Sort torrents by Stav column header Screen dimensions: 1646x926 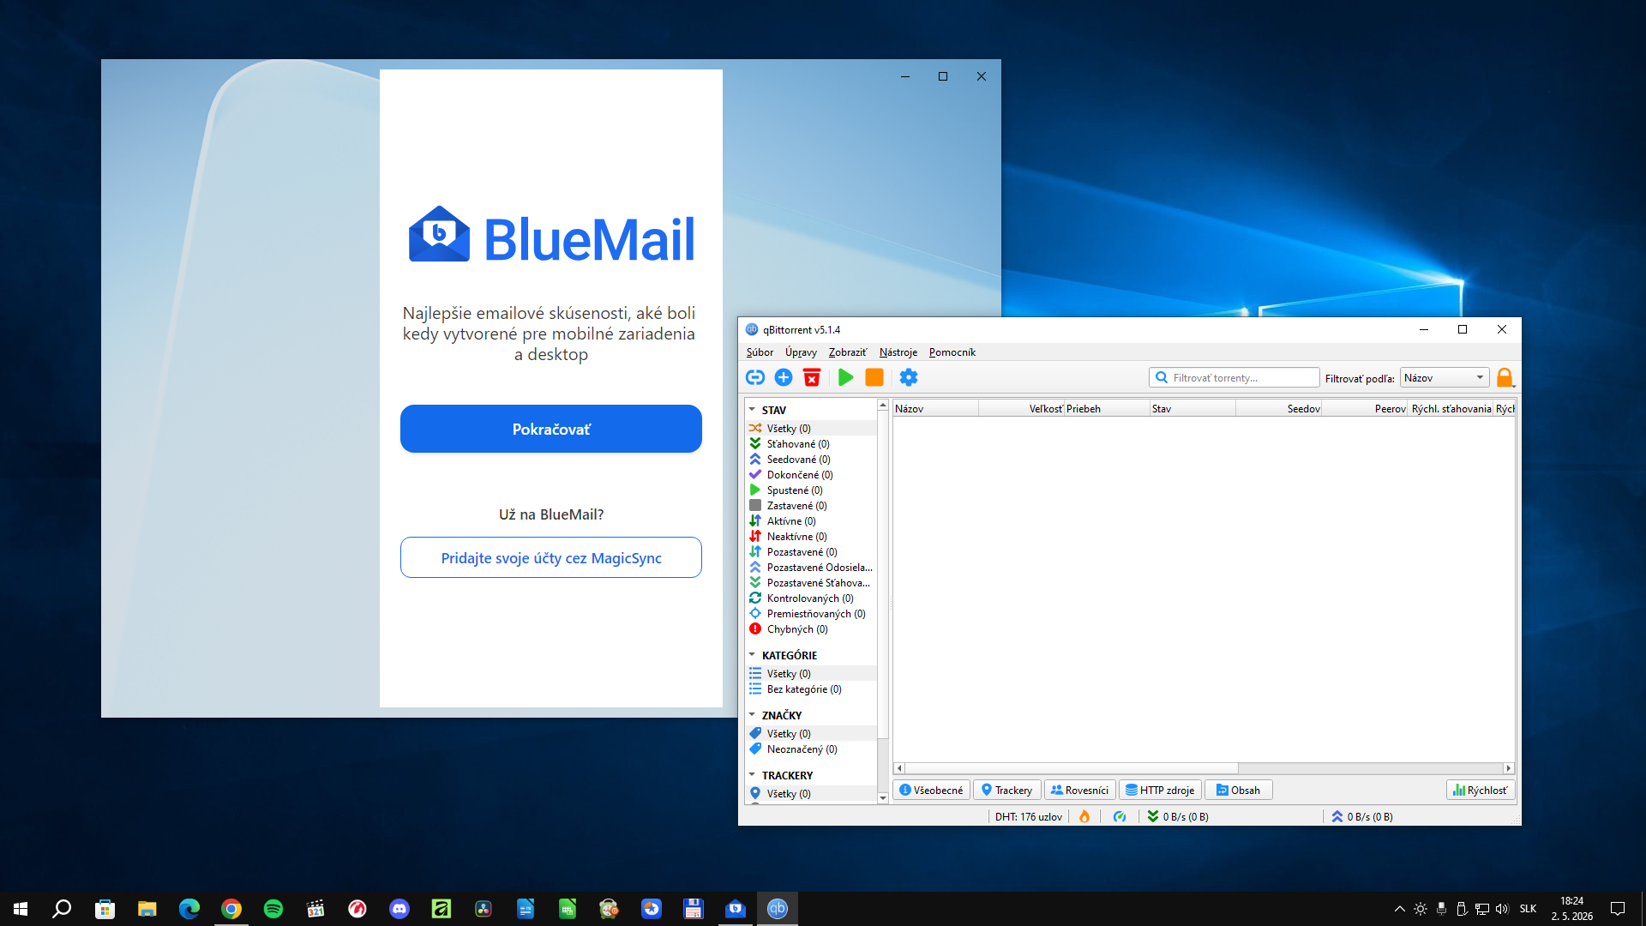pos(1192,409)
